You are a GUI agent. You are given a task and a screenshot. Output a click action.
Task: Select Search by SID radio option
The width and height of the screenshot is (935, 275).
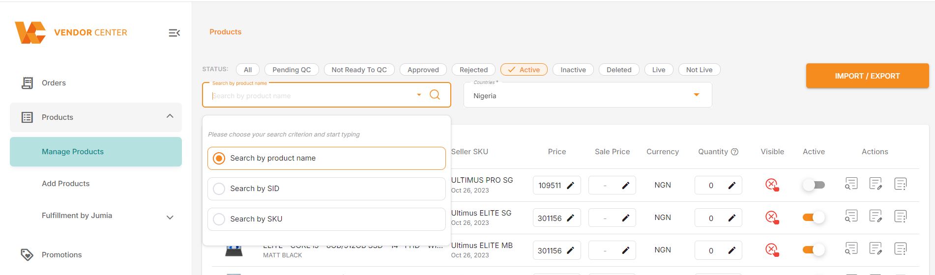click(x=219, y=189)
